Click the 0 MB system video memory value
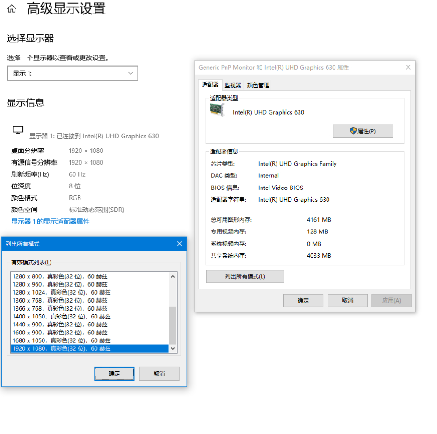This screenshot has width=437, height=434. 314,244
